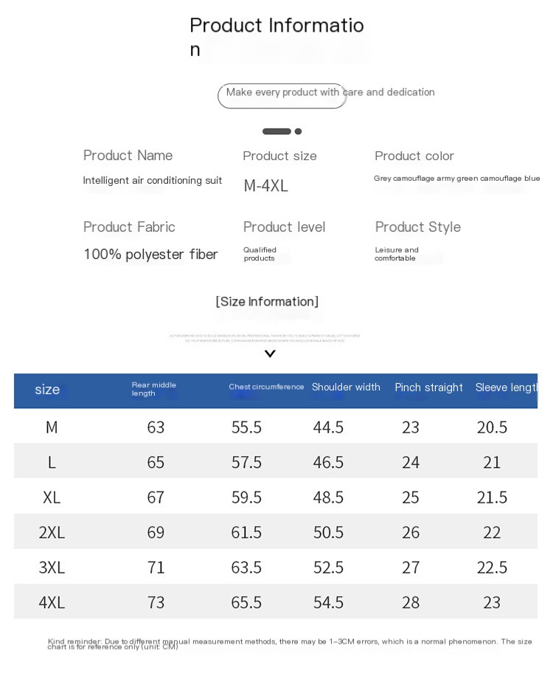Click the small dark dot beside the pill
Screen dimensions: 553x682
pos(298,131)
